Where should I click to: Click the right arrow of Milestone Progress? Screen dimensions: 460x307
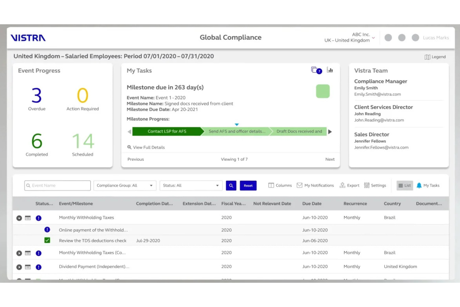pos(330,132)
